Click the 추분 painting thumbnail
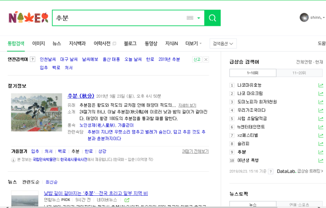326x208 pixels. (36, 112)
